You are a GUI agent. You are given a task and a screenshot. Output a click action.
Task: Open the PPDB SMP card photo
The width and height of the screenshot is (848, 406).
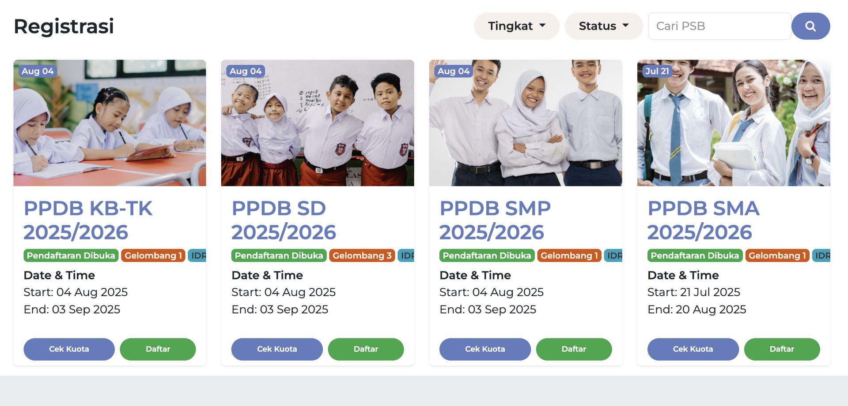click(x=526, y=123)
